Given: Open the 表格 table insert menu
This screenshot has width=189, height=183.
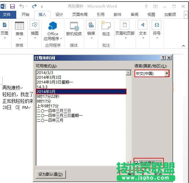Looking at the screenshot, I should (19, 30).
